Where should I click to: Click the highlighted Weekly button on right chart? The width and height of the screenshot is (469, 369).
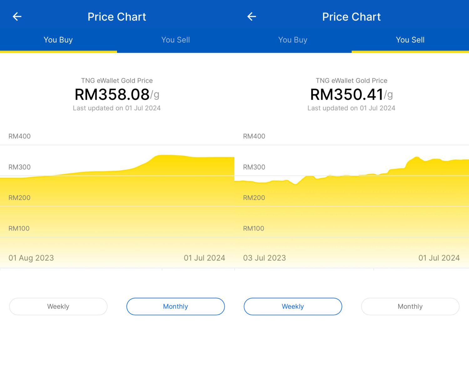pos(293,306)
